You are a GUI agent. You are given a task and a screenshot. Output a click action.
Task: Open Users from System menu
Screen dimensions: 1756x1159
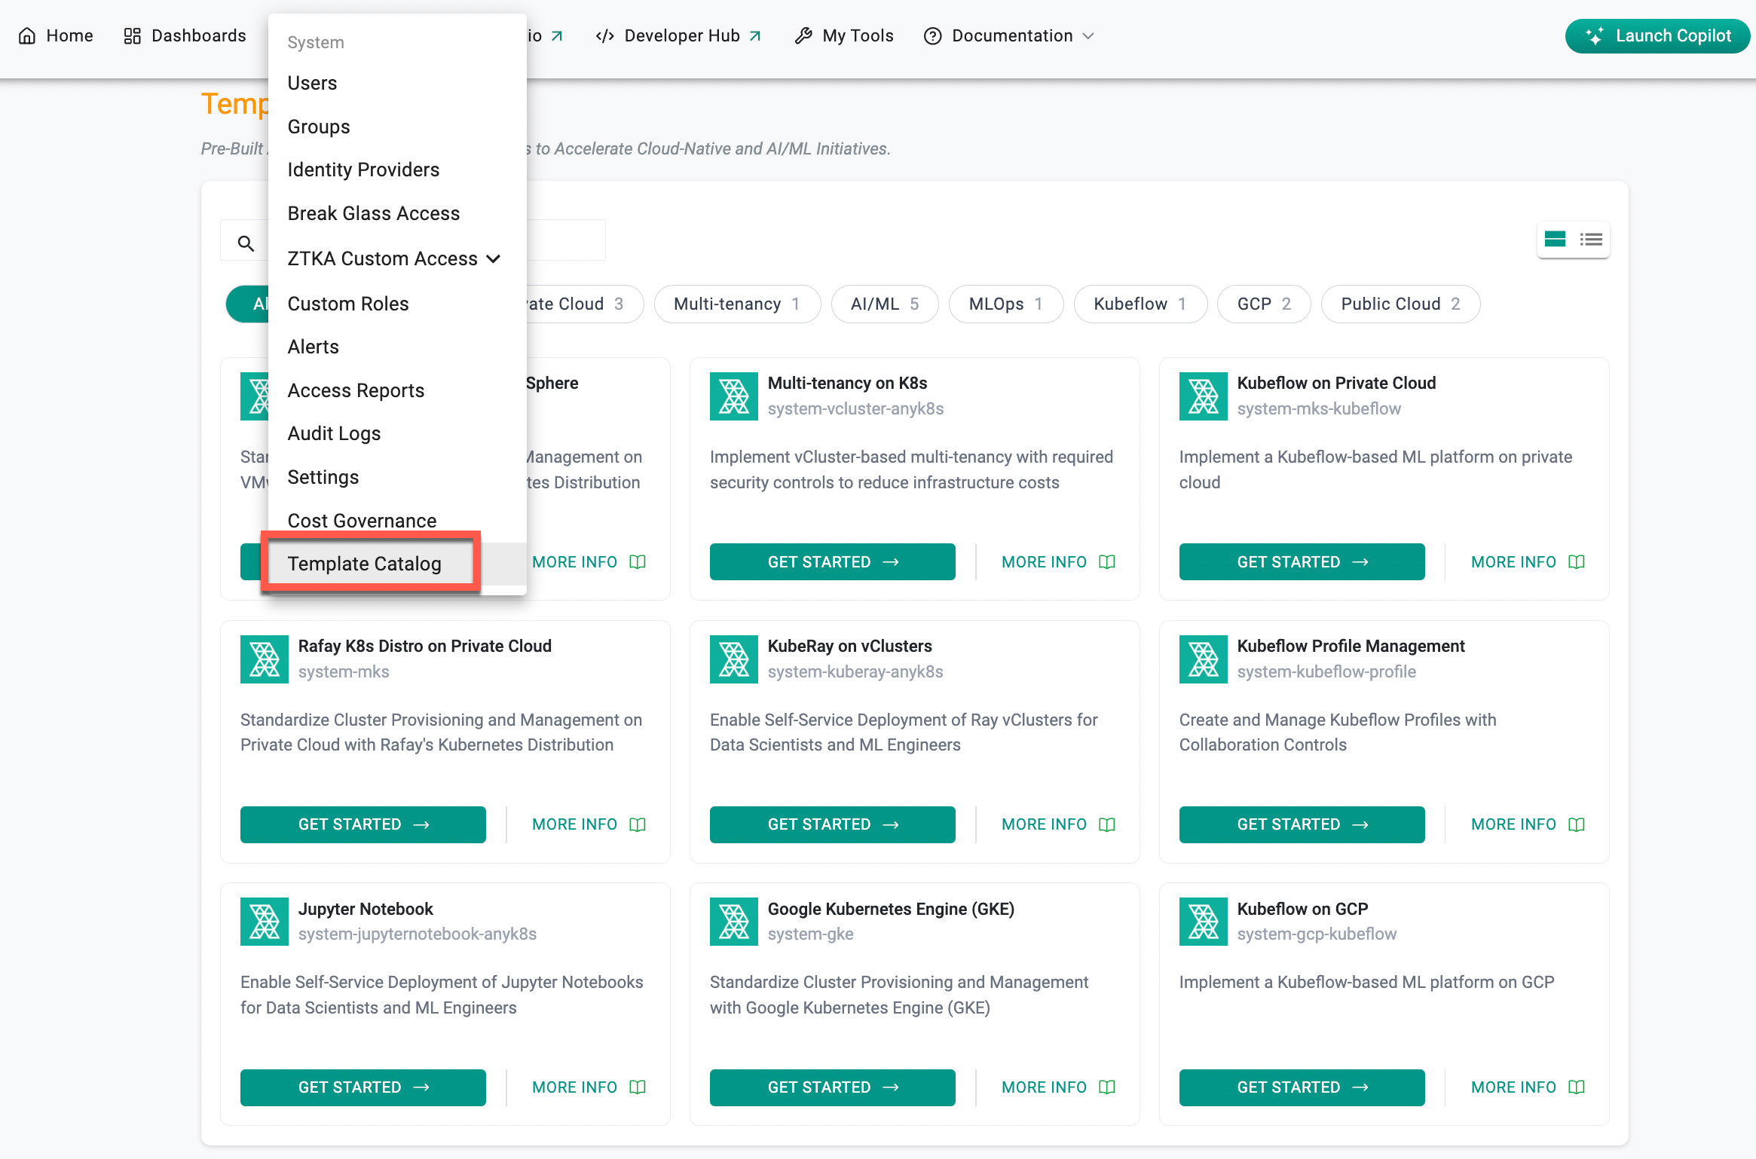(397, 83)
